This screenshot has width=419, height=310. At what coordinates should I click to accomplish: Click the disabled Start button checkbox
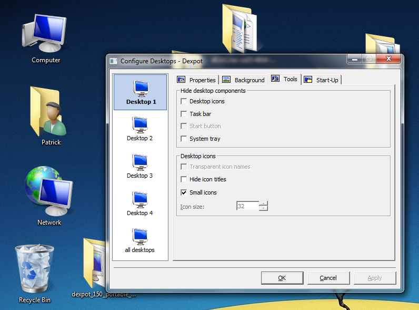coord(184,126)
